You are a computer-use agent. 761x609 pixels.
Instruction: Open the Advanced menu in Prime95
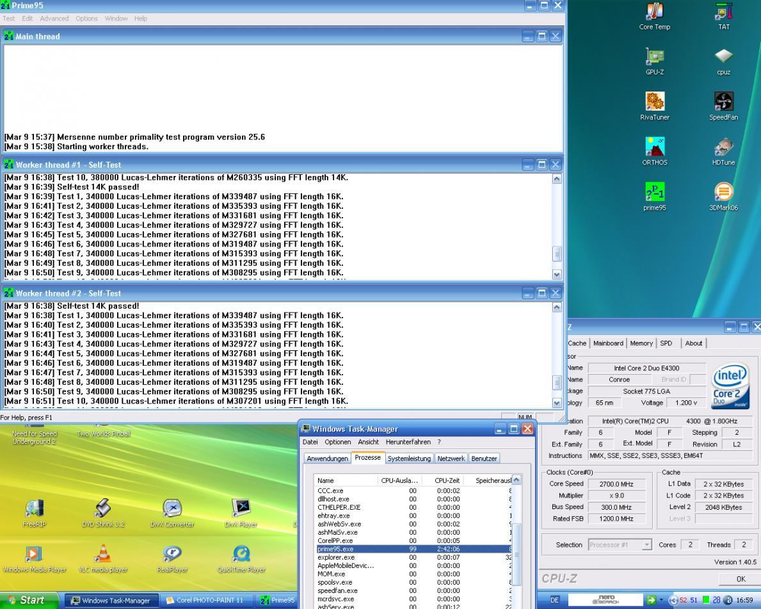pyautogui.click(x=54, y=19)
